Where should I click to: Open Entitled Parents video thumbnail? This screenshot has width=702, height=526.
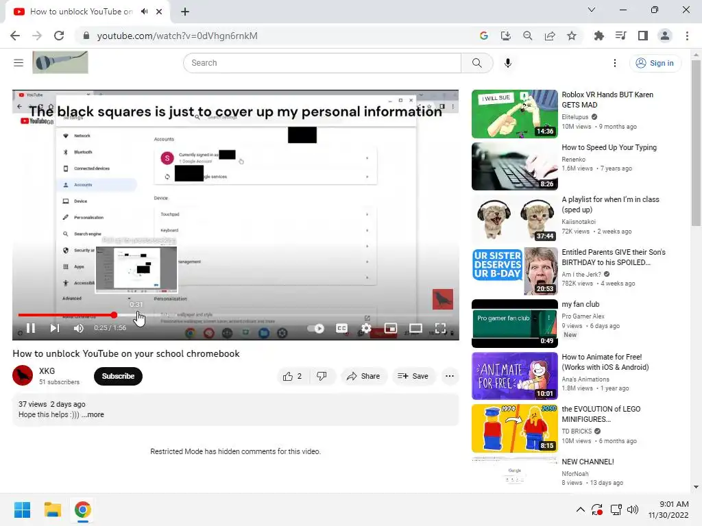(x=514, y=271)
